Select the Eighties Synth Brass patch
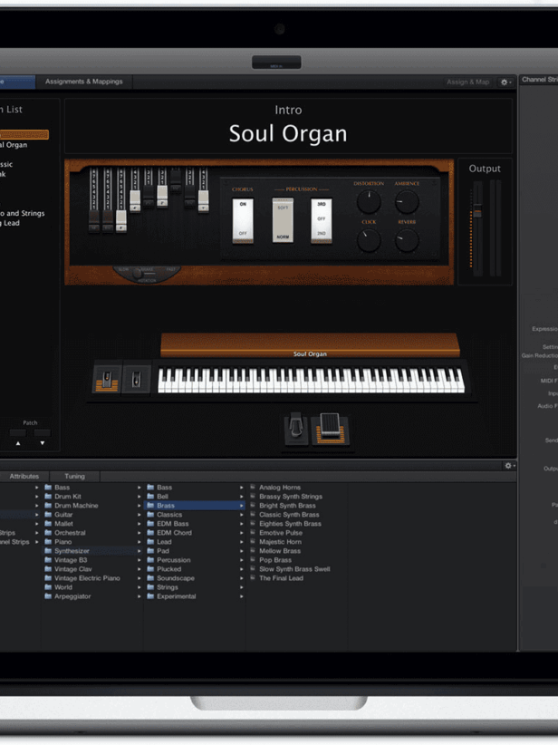 coord(290,524)
